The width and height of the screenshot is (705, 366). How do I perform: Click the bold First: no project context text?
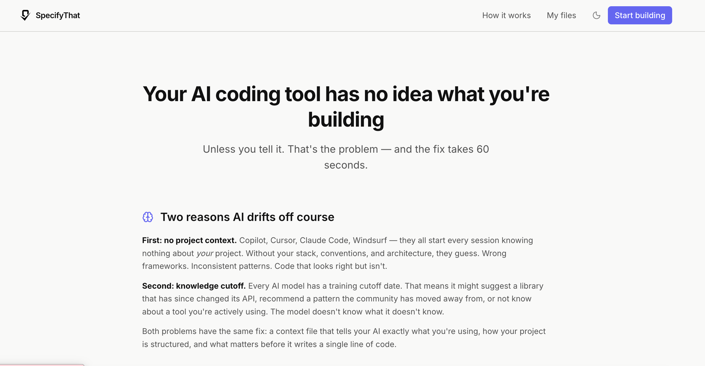189,240
